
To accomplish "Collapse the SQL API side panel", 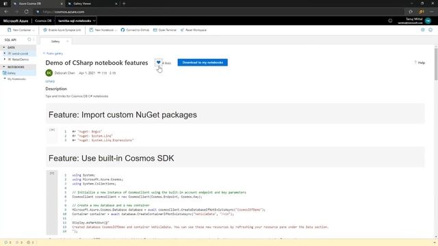I will [34, 40].
